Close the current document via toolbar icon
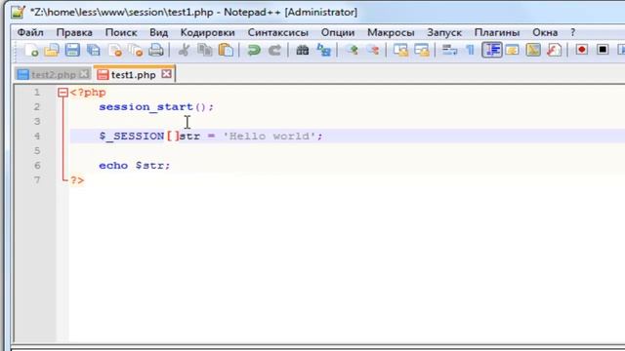 coord(115,50)
